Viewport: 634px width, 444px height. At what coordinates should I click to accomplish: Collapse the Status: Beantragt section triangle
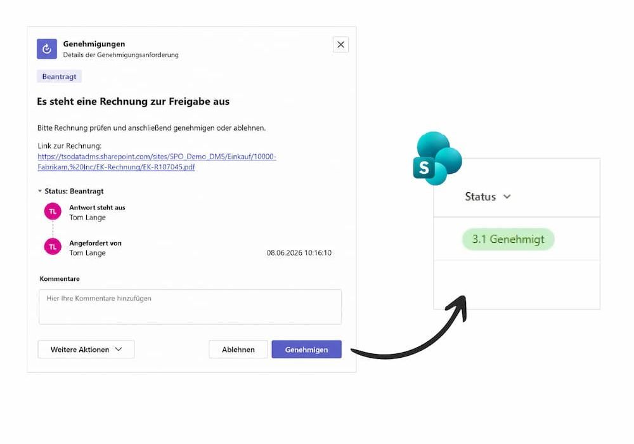pyautogui.click(x=39, y=191)
